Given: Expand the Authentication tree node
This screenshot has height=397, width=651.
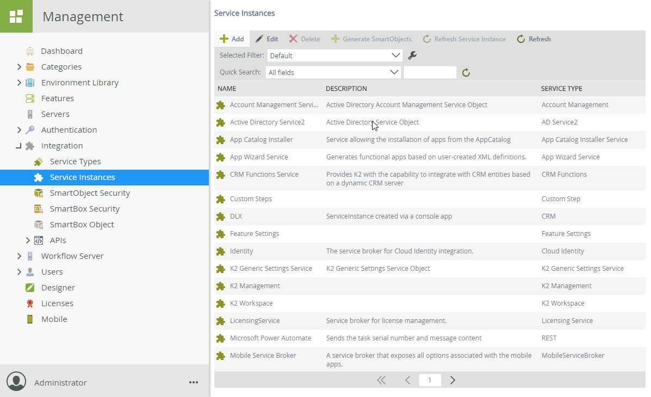Looking at the screenshot, I should [19, 130].
